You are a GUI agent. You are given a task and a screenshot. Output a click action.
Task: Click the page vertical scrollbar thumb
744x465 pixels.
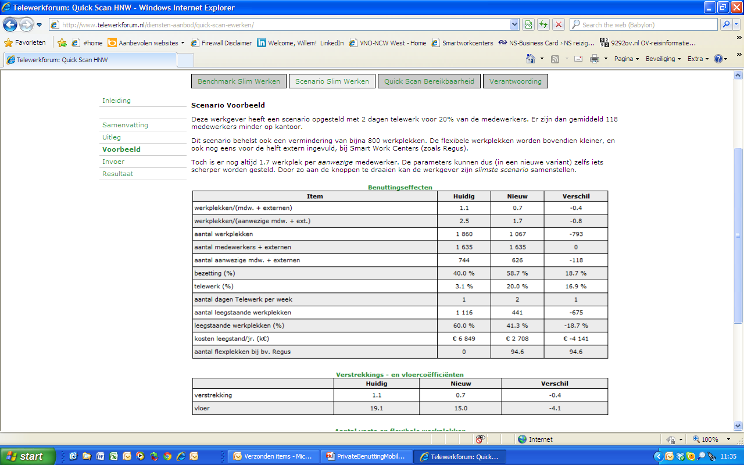tap(738, 235)
